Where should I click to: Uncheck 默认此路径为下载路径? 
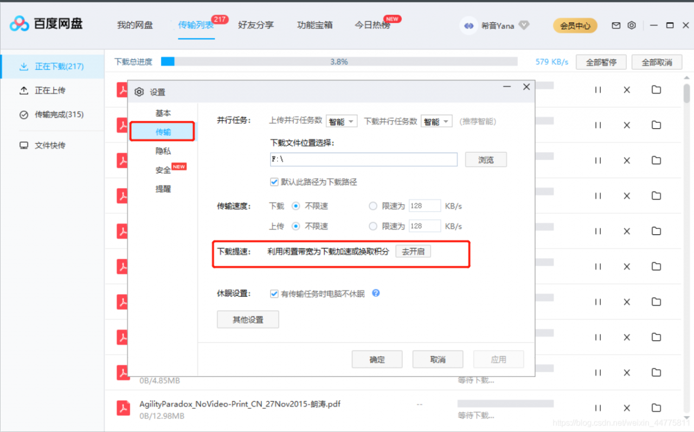[x=274, y=182]
